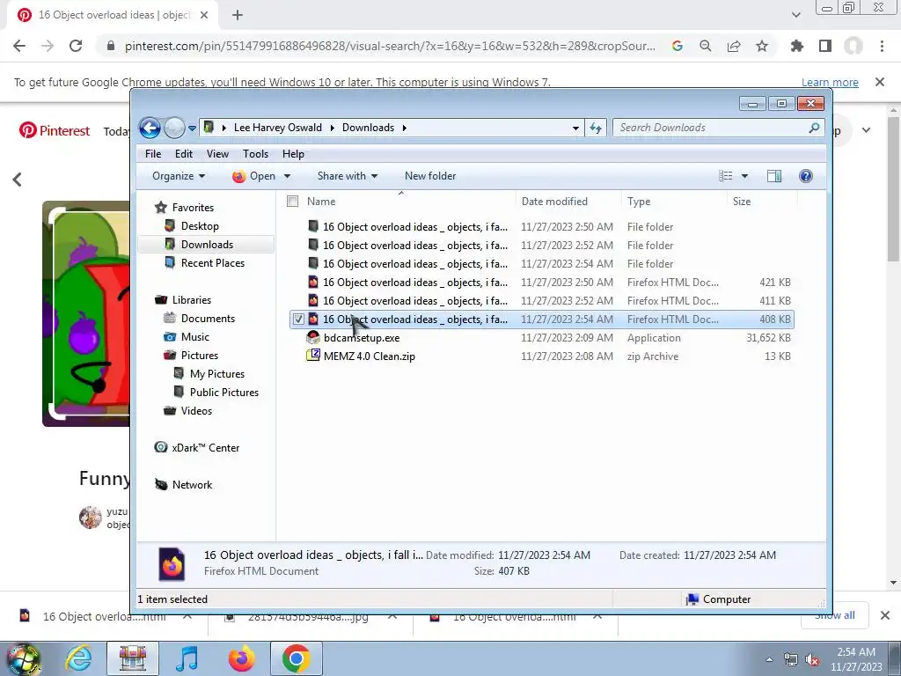Toggle the preview pane icon
The image size is (901, 676).
774,176
